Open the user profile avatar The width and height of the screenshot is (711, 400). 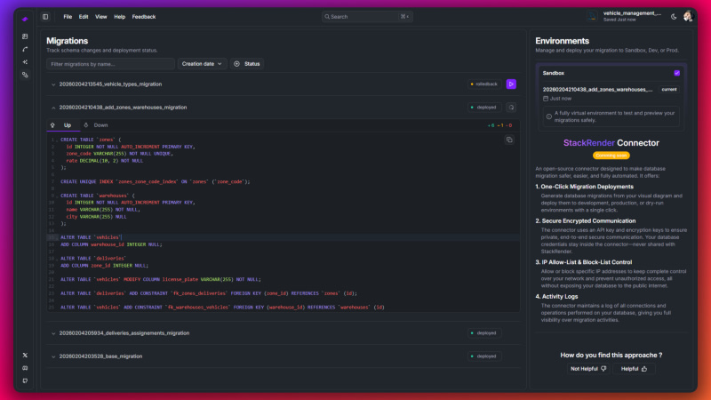(x=687, y=16)
